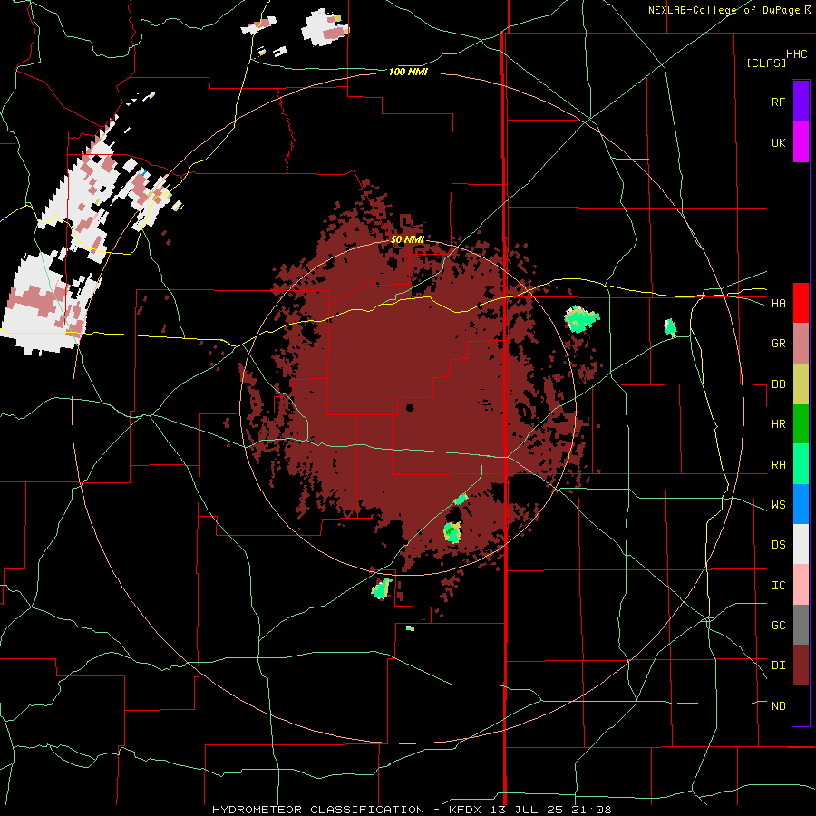The image size is (816, 816).
Task: Click the bright green RA legend block
Action: tap(801, 464)
